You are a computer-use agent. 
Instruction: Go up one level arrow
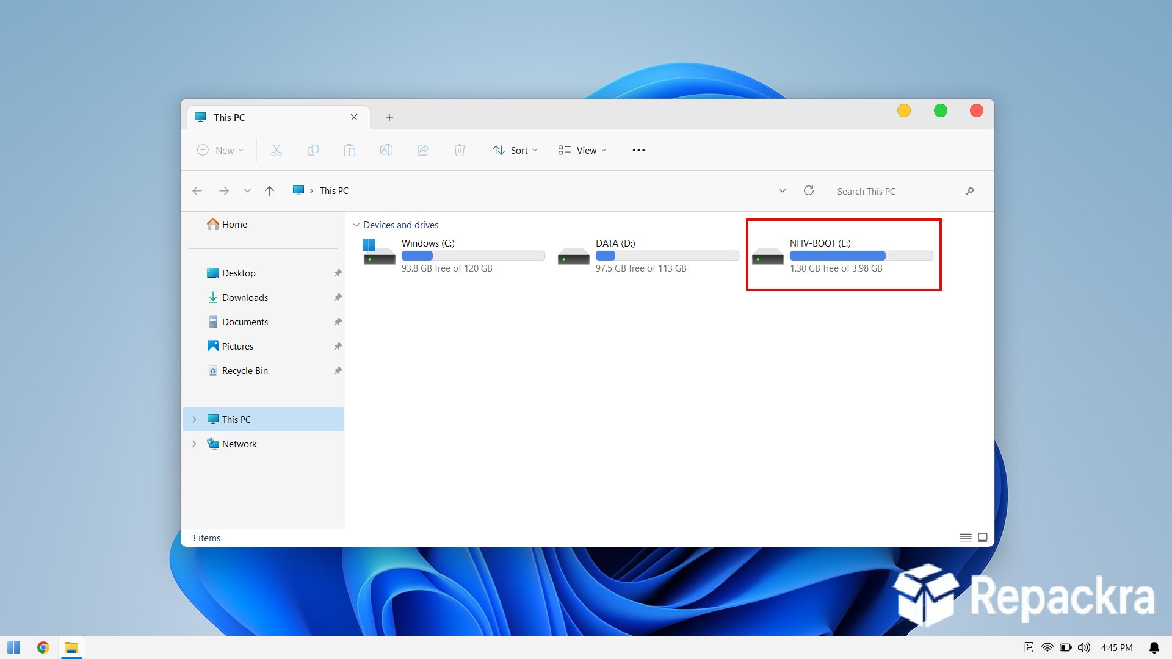click(x=269, y=191)
